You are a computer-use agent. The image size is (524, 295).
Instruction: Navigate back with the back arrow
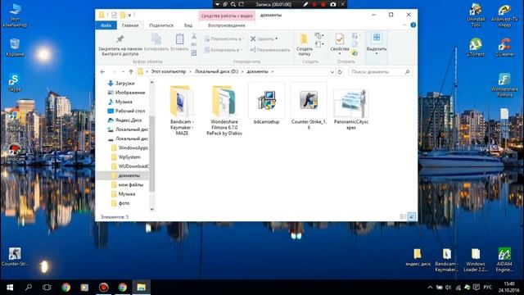point(102,71)
